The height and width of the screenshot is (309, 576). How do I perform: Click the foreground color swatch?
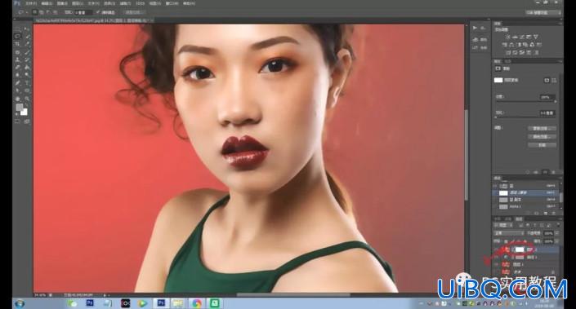[x=19, y=107]
